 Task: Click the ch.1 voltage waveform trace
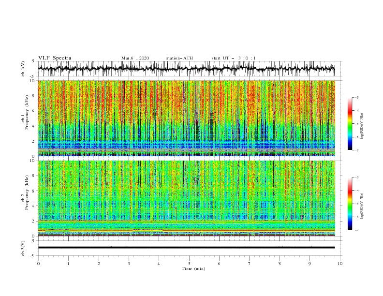[186, 68]
